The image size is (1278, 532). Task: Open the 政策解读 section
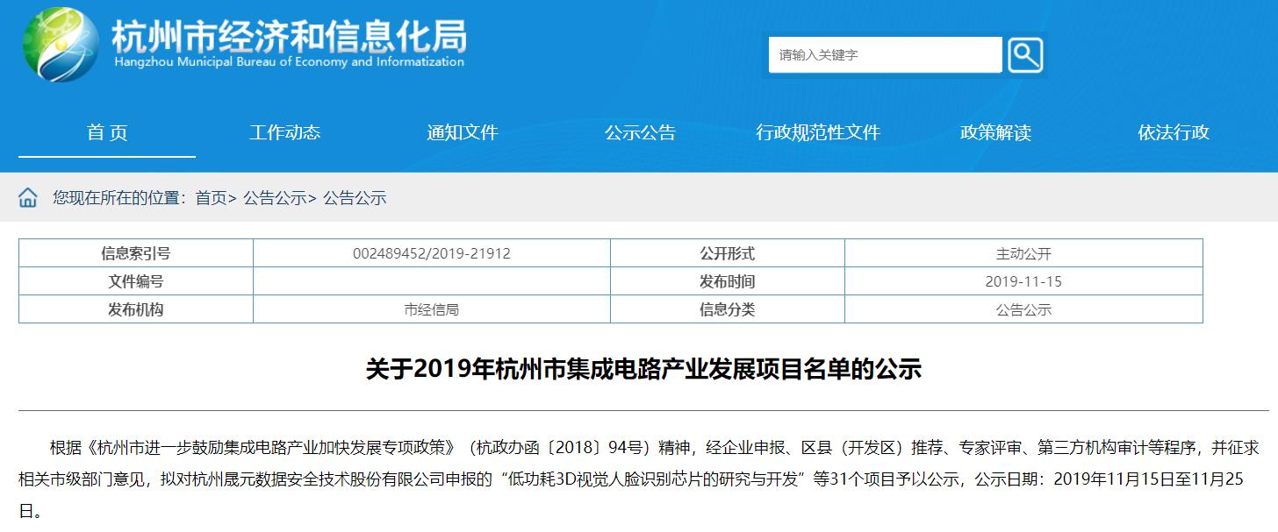tap(993, 132)
